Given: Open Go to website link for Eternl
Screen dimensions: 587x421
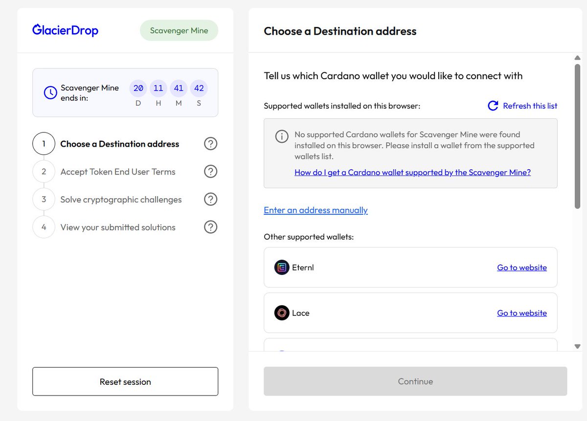Looking at the screenshot, I should (522, 267).
